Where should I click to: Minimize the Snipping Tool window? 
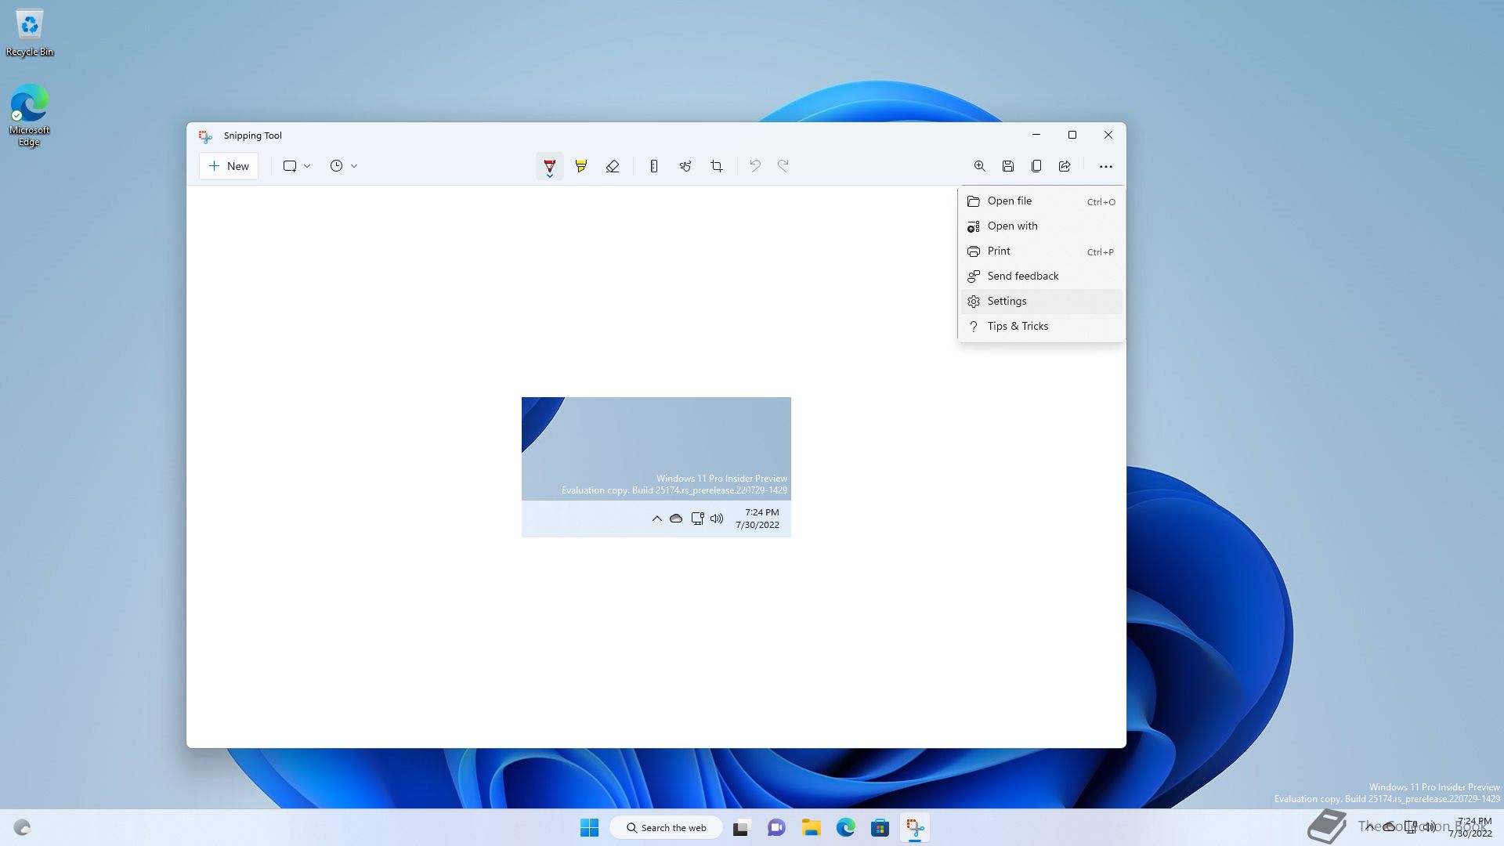click(x=1036, y=135)
